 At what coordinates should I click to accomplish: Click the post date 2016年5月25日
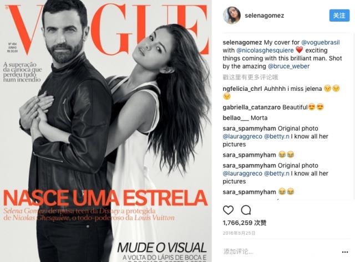[239, 233]
